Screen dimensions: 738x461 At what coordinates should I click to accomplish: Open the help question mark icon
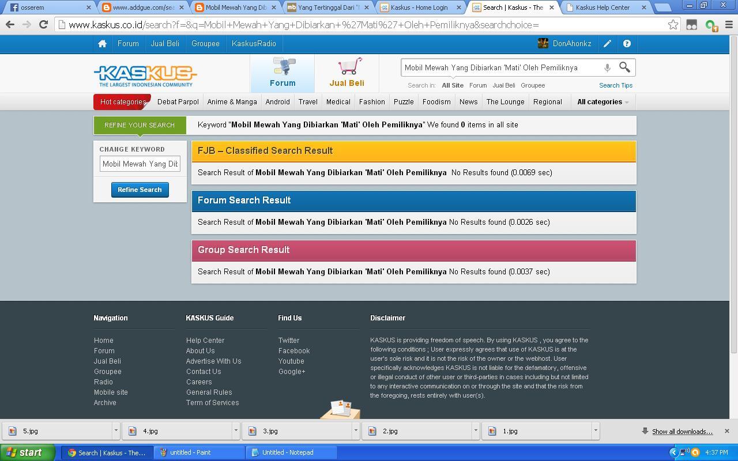627,44
